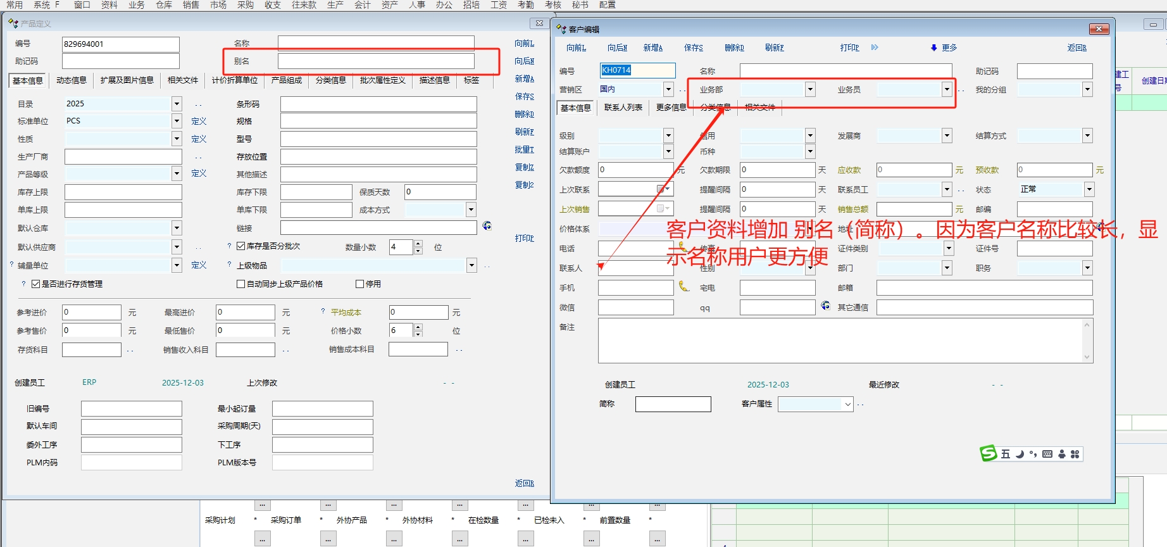Click the 简称 input field
The image size is (1167, 547).
tap(673, 404)
